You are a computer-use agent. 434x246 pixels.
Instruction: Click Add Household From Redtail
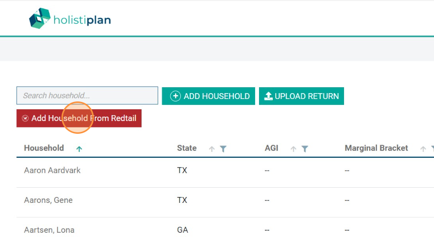[x=79, y=118]
